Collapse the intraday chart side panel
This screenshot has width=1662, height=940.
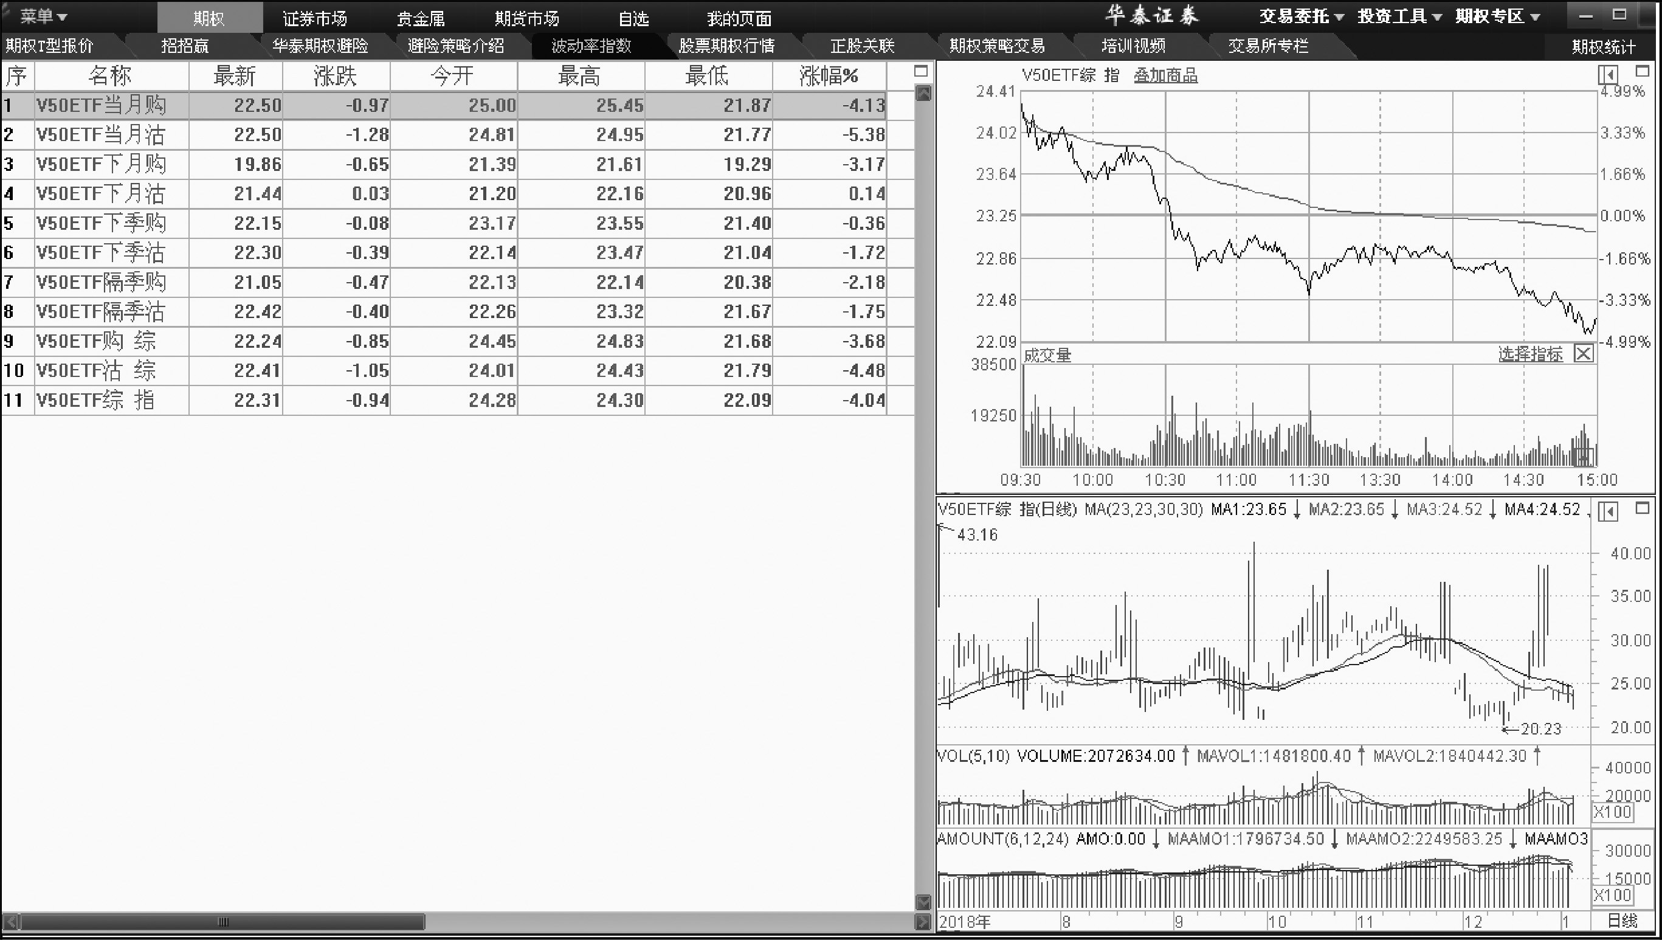pyautogui.click(x=1608, y=75)
